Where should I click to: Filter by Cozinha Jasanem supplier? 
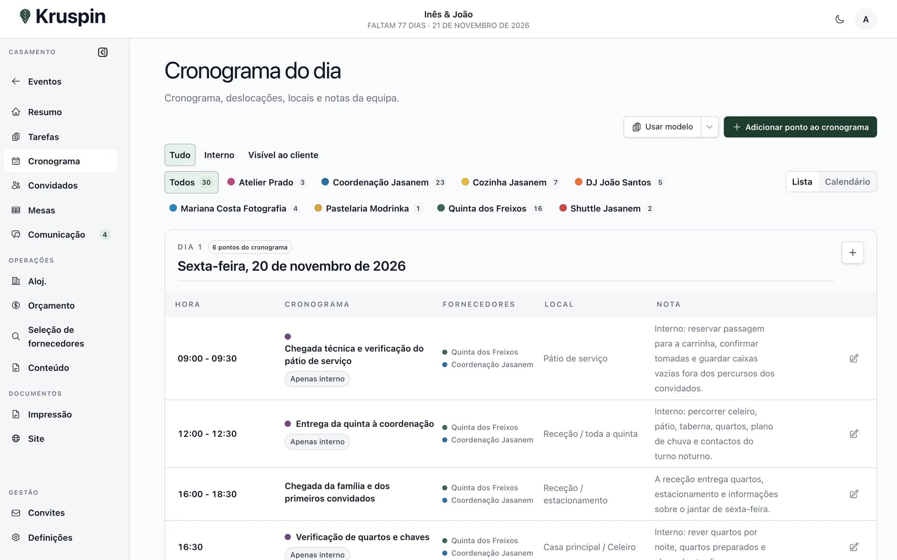[510, 182]
